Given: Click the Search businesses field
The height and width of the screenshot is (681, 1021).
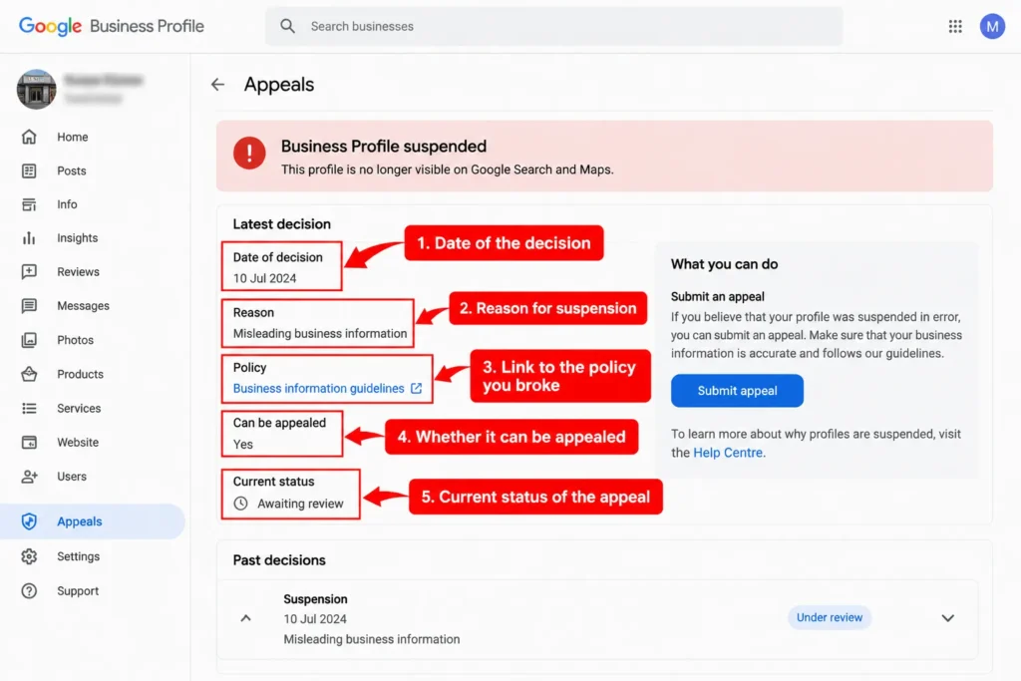Looking at the screenshot, I should [x=553, y=26].
